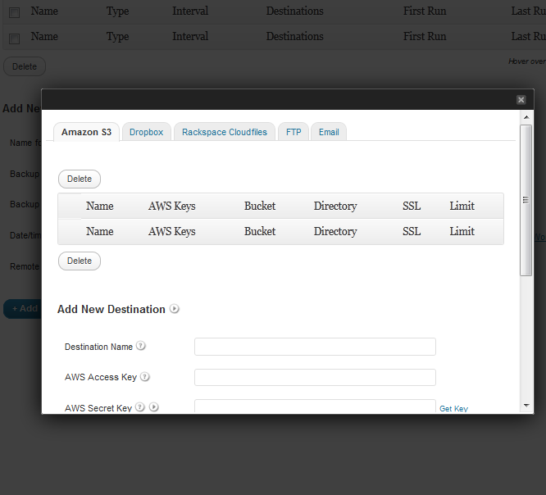Open the Email tab
This screenshot has height=495, width=546.
coord(329,132)
